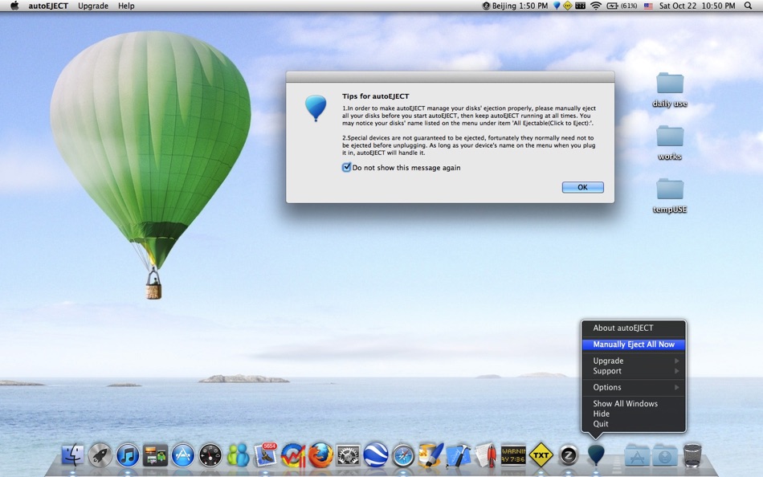The height and width of the screenshot is (477, 763).
Task: Open the autoEJECT application menu
Action: click(48, 6)
